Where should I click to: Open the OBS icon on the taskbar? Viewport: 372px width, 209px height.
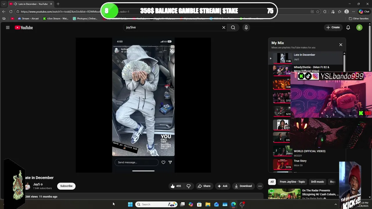tap(242, 204)
